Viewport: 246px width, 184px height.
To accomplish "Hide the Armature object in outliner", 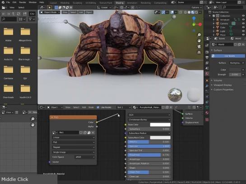I will pyautogui.click(x=243, y=20).
